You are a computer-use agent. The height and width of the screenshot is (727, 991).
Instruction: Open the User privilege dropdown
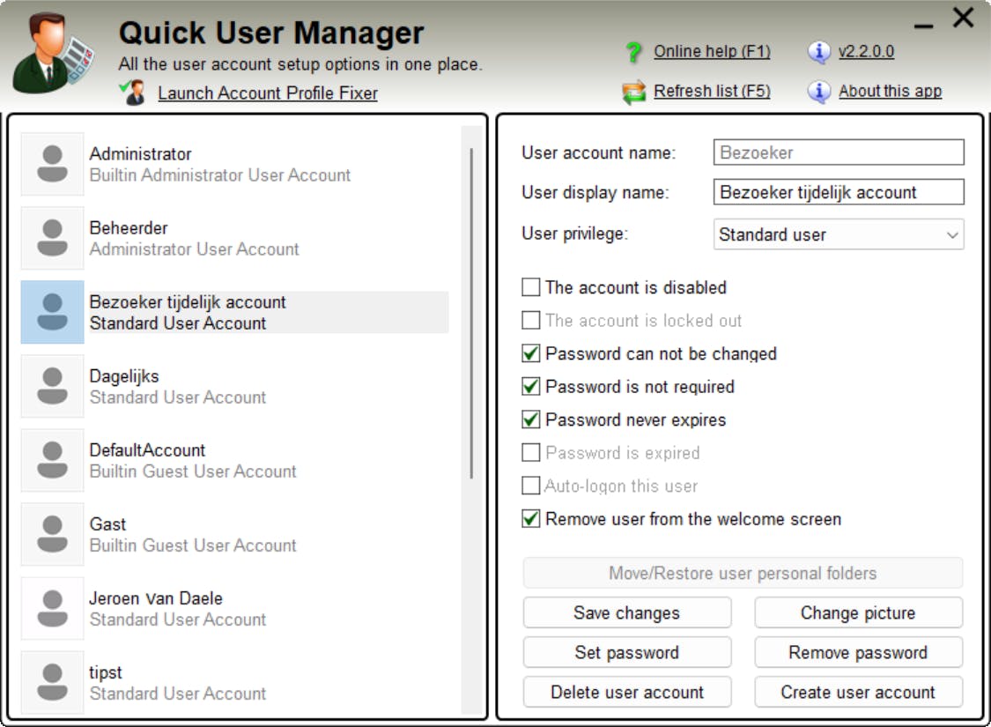(838, 235)
